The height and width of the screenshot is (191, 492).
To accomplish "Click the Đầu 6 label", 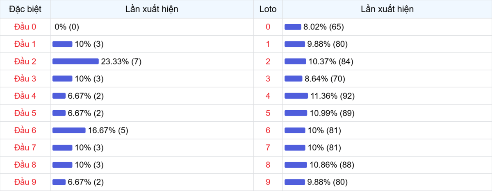I will (25, 130).
